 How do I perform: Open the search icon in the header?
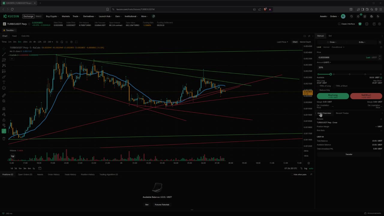click(x=351, y=16)
